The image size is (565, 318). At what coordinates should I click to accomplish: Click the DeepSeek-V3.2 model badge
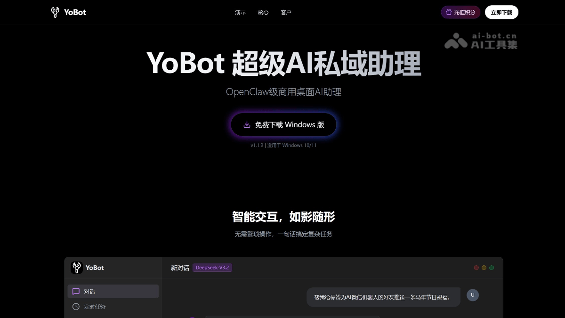pos(212,268)
